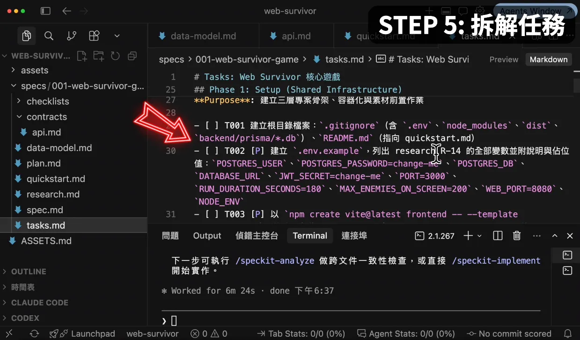The width and height of the screenshot is (580, 340).
Task: Click line number 31 in gutter
Action: coord(170,214)
